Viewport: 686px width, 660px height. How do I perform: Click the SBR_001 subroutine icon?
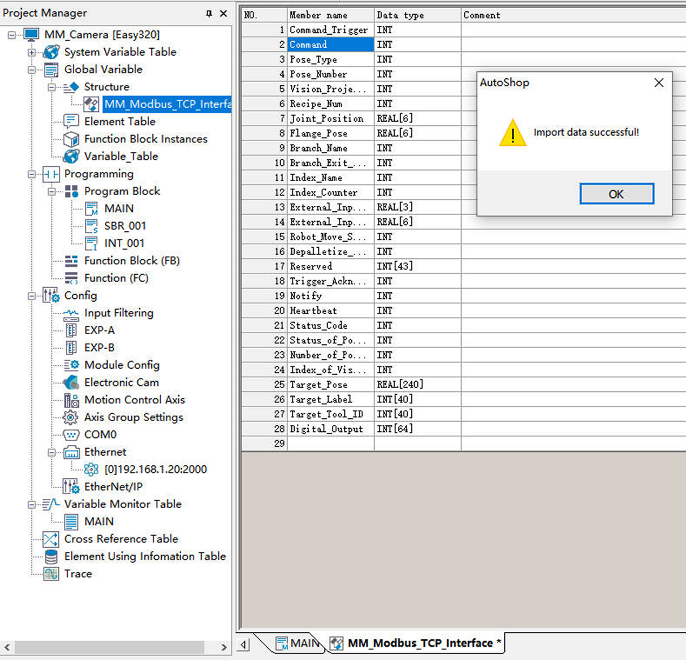91,226
